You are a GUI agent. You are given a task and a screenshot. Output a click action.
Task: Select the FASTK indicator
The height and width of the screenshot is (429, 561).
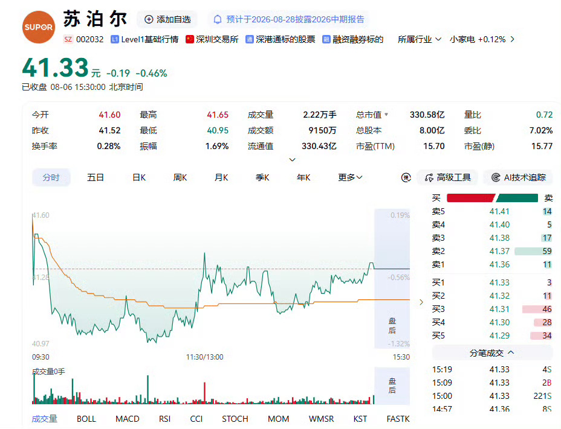point(398,419)
